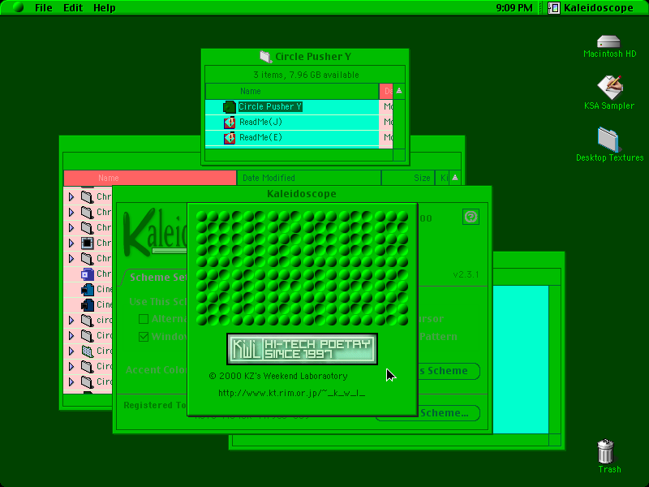Click the 'Scheme…' button near bottom

[x=449, y=413]
